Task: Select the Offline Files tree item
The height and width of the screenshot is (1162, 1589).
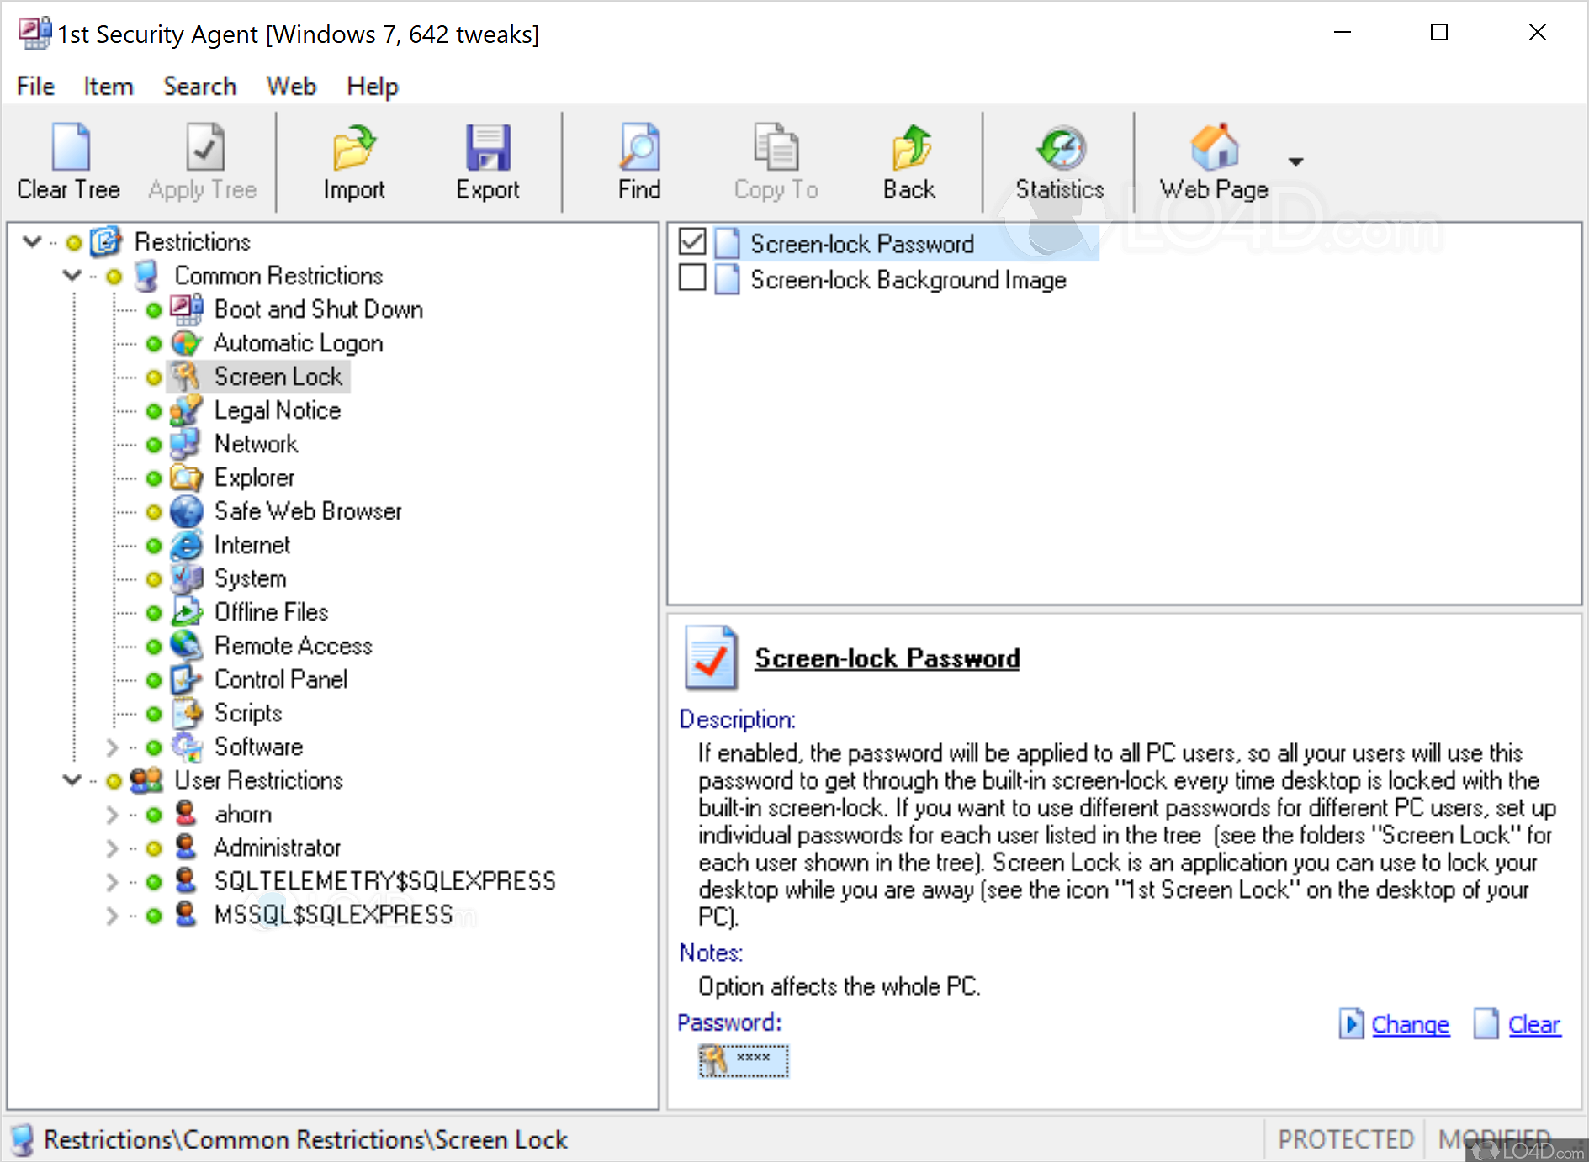Action: pos(271,612)
